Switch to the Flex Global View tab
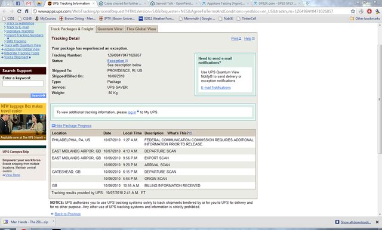The width and height of the screenshot is (382, 230). (x=141, y=29)
